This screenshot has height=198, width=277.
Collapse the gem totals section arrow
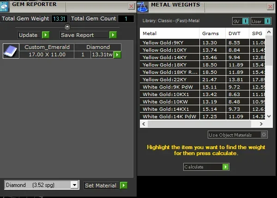pos(67,27)
